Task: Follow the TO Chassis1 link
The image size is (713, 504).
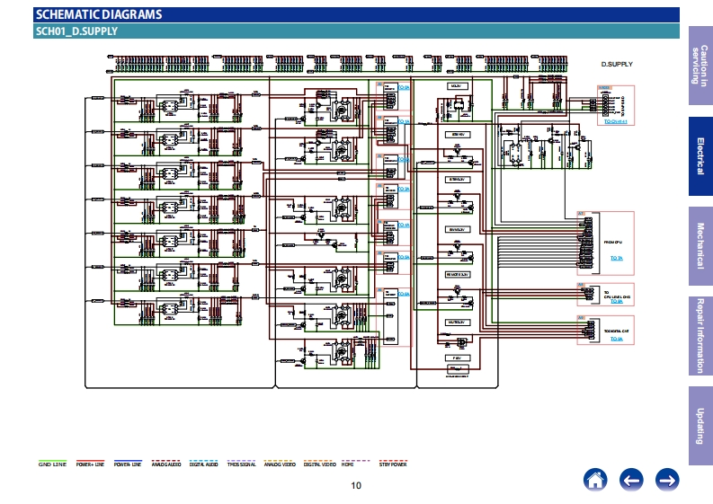Action: click(613, 120)
